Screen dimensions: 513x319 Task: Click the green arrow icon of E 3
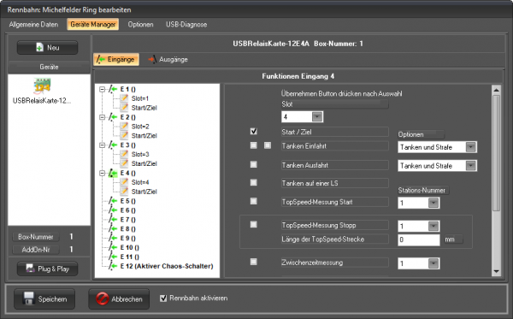(113, 145)
